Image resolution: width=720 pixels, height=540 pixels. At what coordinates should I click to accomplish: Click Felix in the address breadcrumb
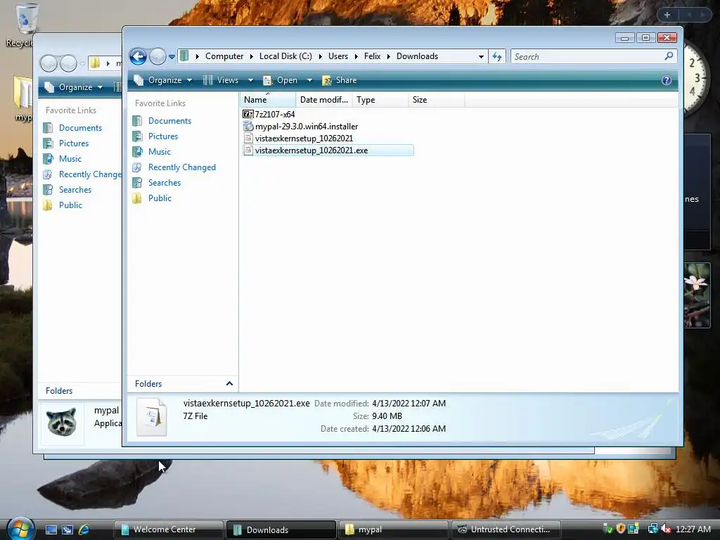click(x=372, y=56)
